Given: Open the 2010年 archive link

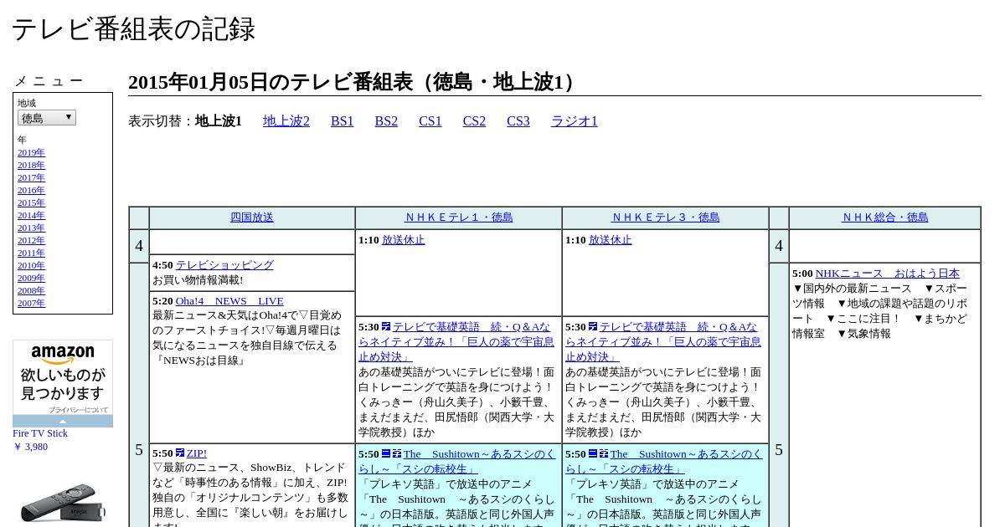Looking at the screenshot, I should [x=31, y=265].
